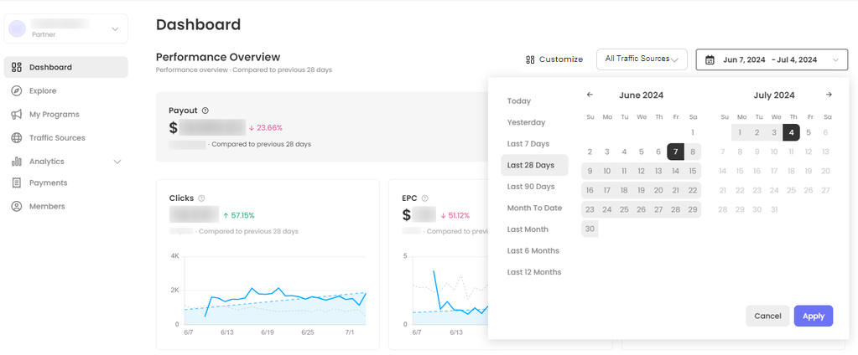This screenshot has height=355, width=858.
Task: Click the Members person icon
Action: coord(17,206)
